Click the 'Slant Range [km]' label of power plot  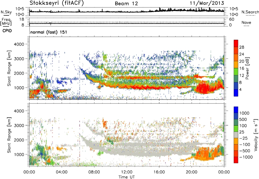[x=9, y=68]
